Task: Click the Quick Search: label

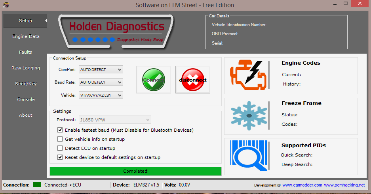Action: pos(297,155)
